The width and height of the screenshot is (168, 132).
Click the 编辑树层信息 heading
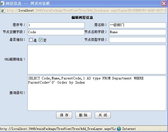pos(82,17)
